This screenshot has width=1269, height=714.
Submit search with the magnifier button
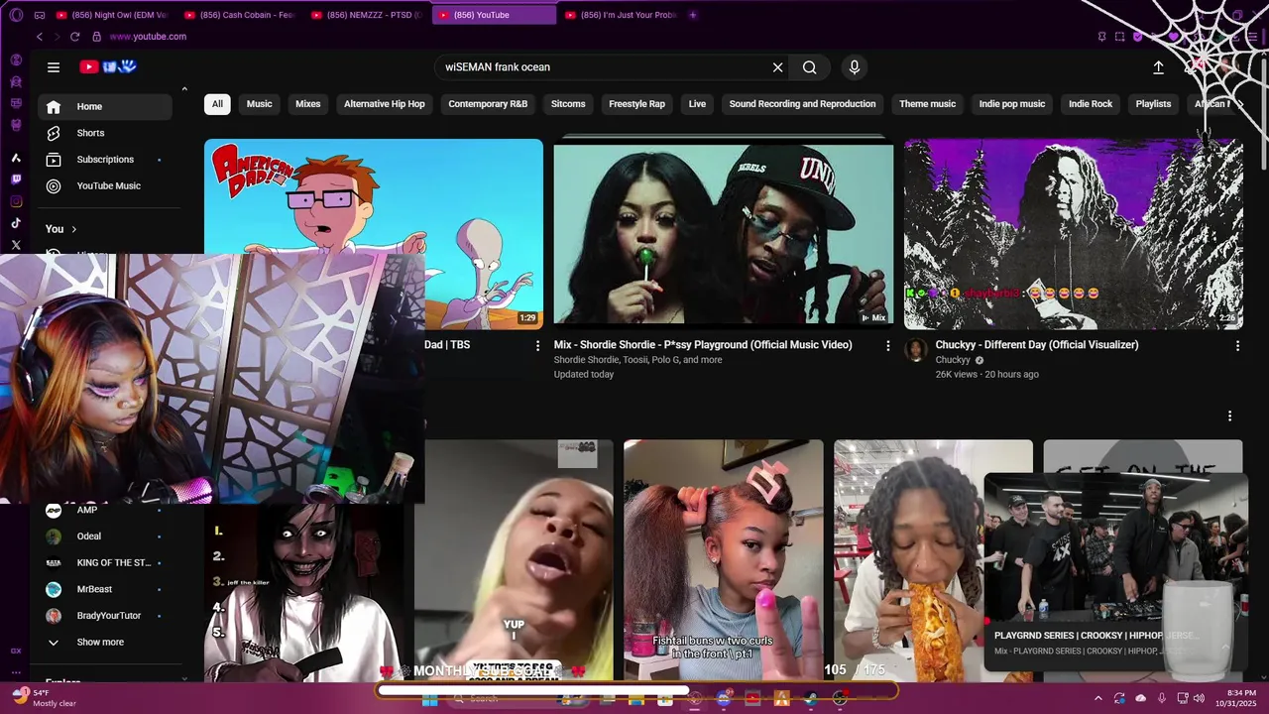810,67
